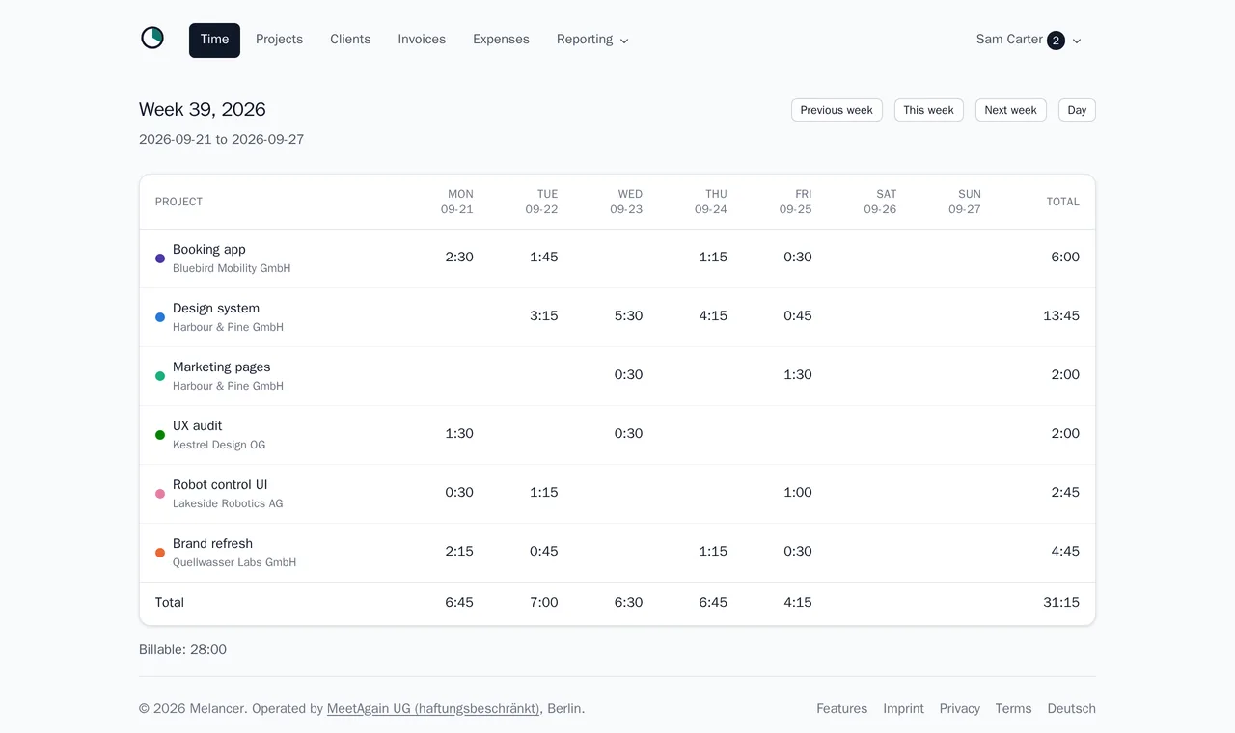The image size is (1235, 733).
Task: Go to Next week
Action: pos(1010,110)
